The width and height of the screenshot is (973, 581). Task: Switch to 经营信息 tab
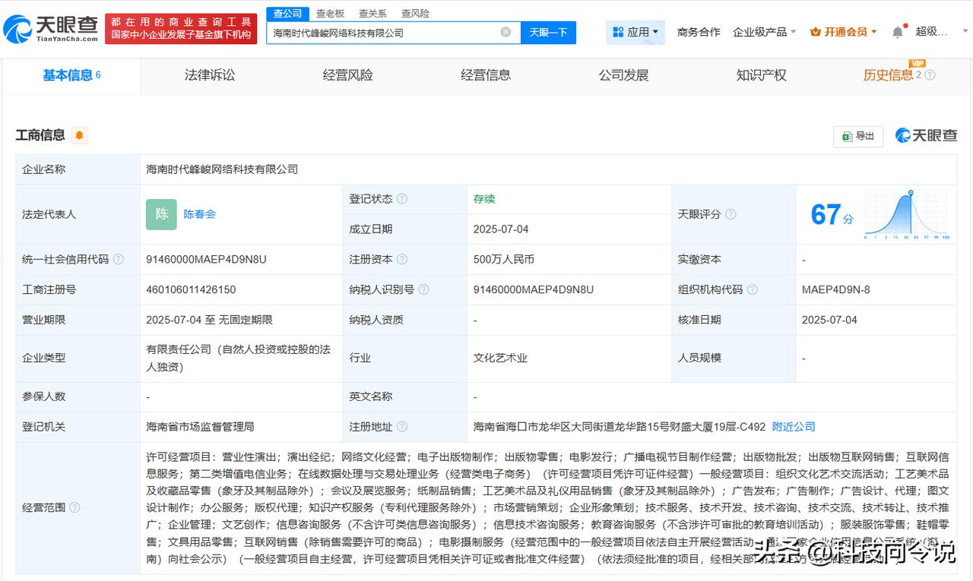(x=486, y=75)
